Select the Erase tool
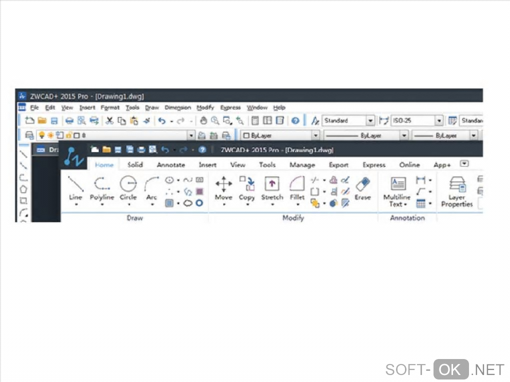This screenshot has height=382, width=510. [362, 188]
